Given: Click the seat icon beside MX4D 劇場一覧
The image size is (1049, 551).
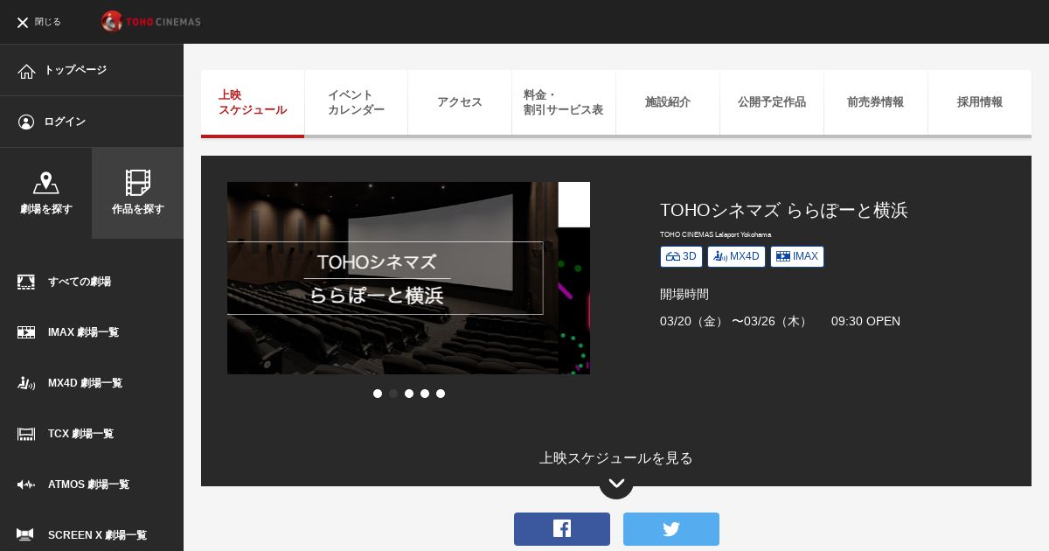Looking at the screenshot, I should (x=26, y=383).
